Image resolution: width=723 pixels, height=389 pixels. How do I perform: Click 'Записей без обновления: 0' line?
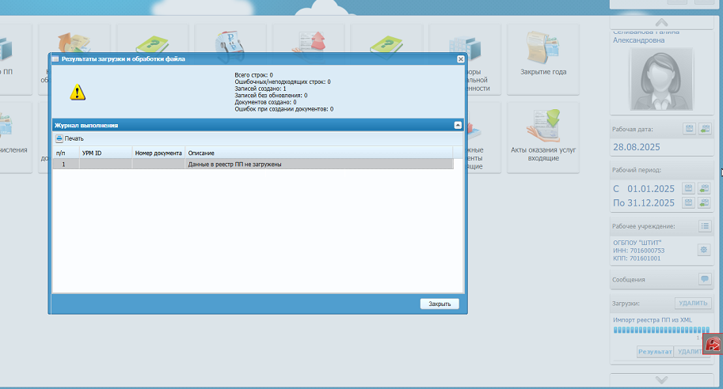(271, 96)
